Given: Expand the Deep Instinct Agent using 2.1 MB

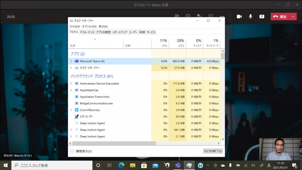Looking at the screenshot, I should (71, 136).
